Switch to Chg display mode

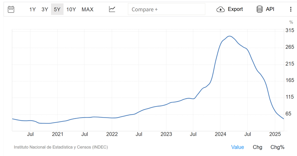(x=257, y=147)
